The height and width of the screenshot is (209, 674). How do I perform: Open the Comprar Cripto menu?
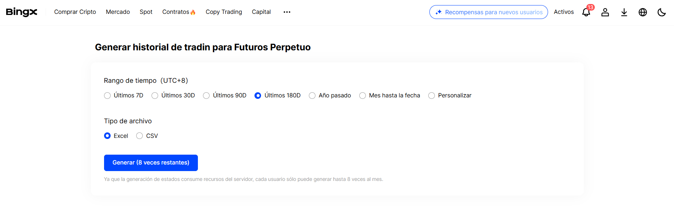pyautogui.click(x=75, y=12)
